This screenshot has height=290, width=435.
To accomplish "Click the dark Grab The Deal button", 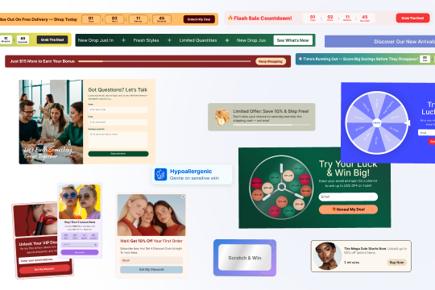I will tap(52, 39).
